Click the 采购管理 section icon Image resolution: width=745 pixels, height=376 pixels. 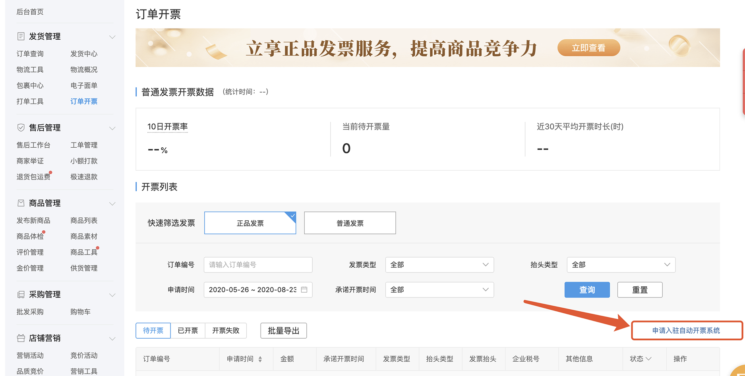click(21, 295)
